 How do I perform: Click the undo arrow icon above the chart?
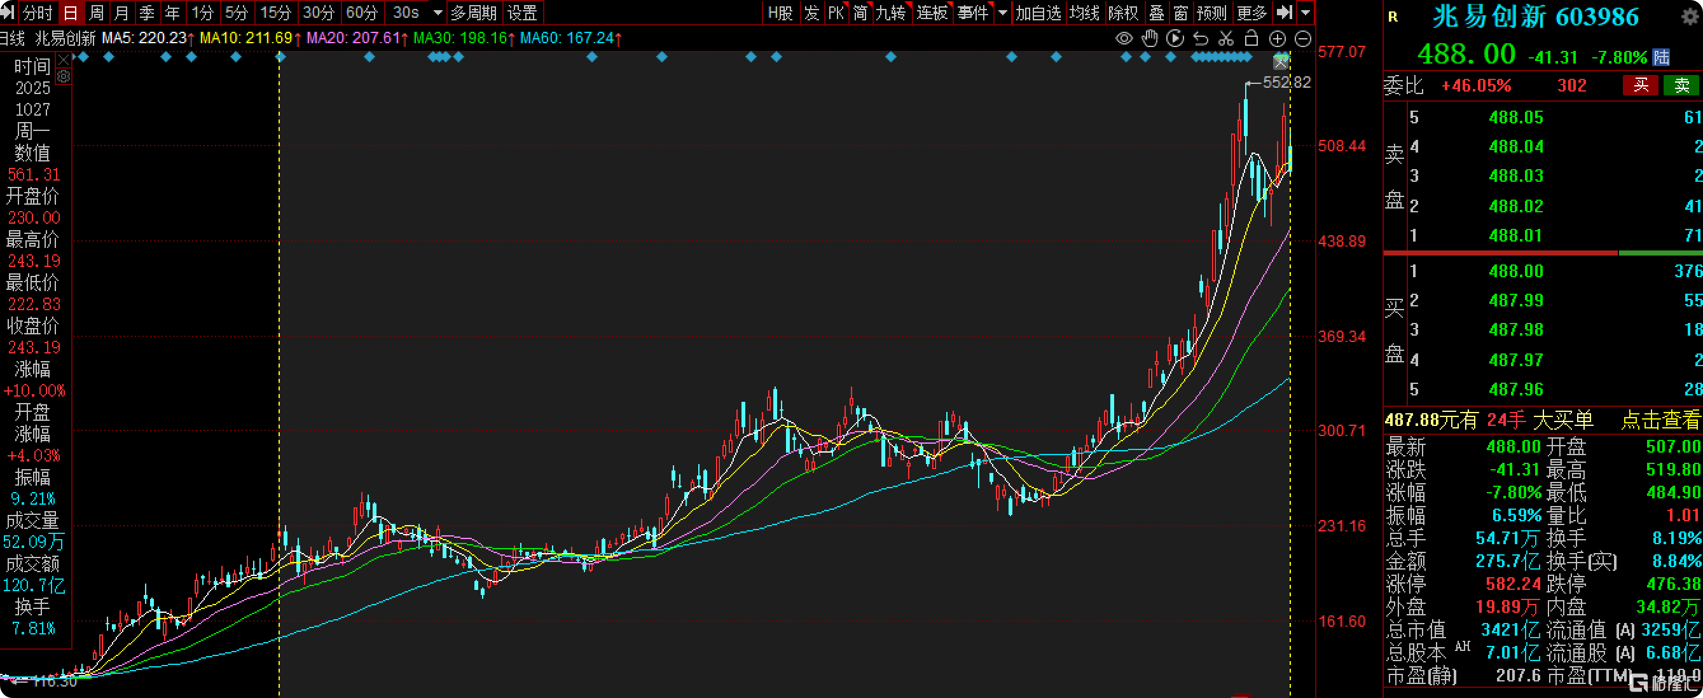tap(1201, 38)
